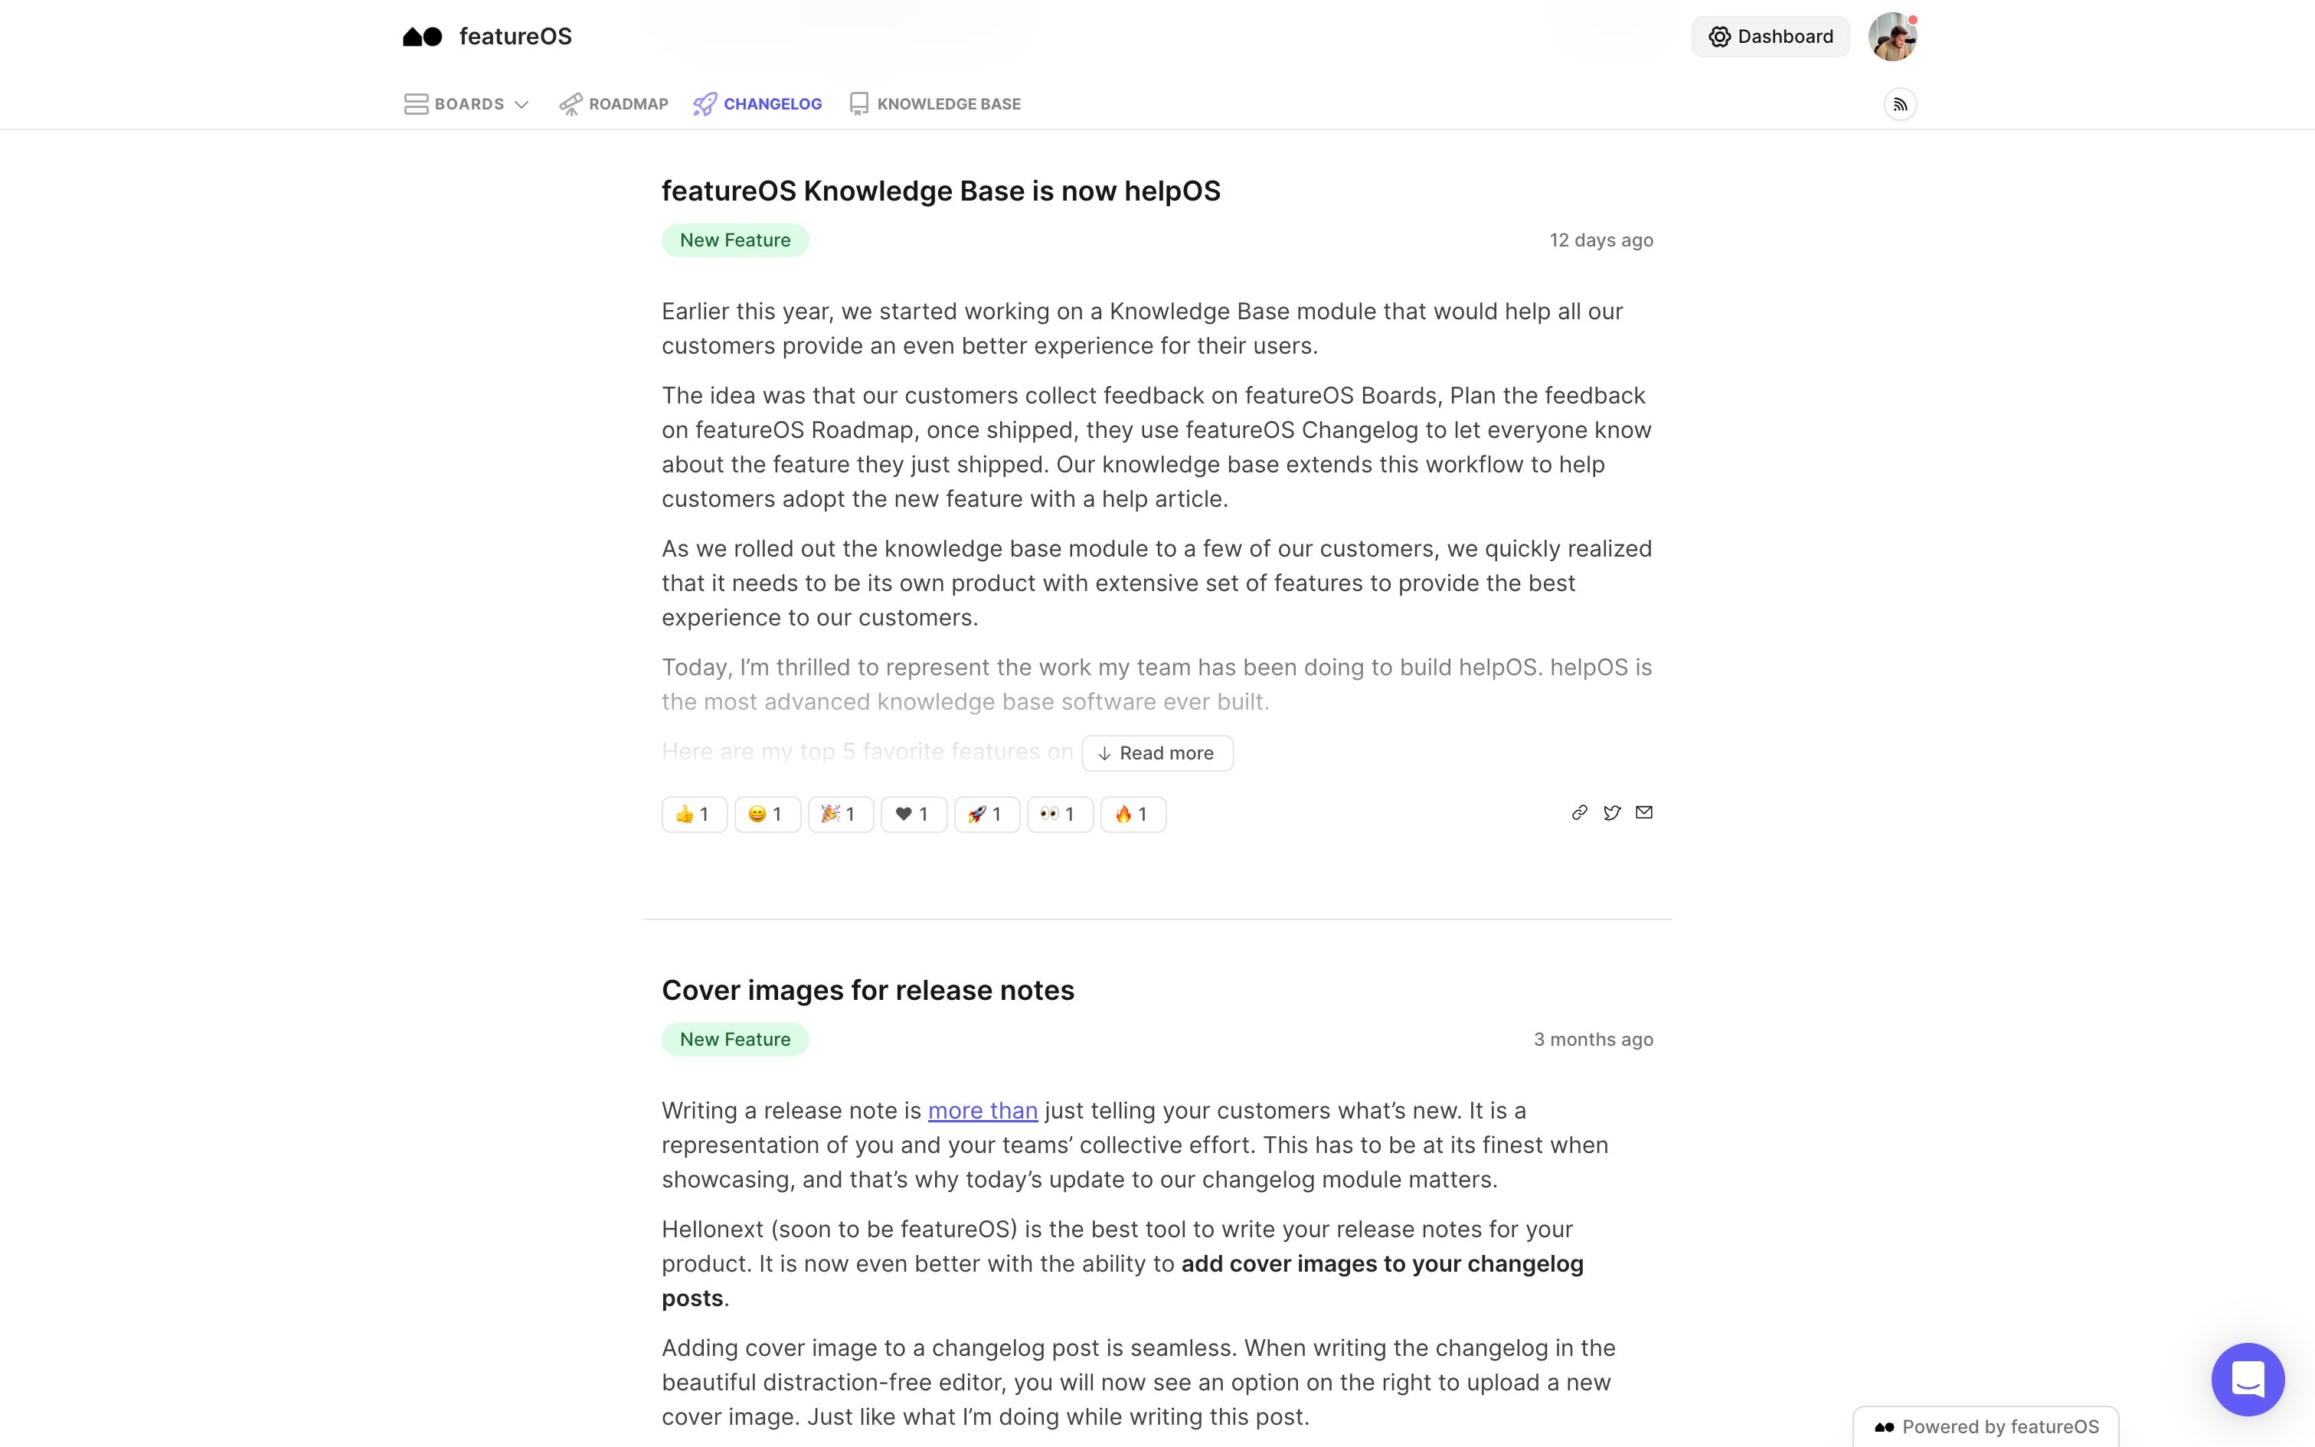Toggle the rocket emoji reaction
2315x1447 pixels.
[986, 813]
